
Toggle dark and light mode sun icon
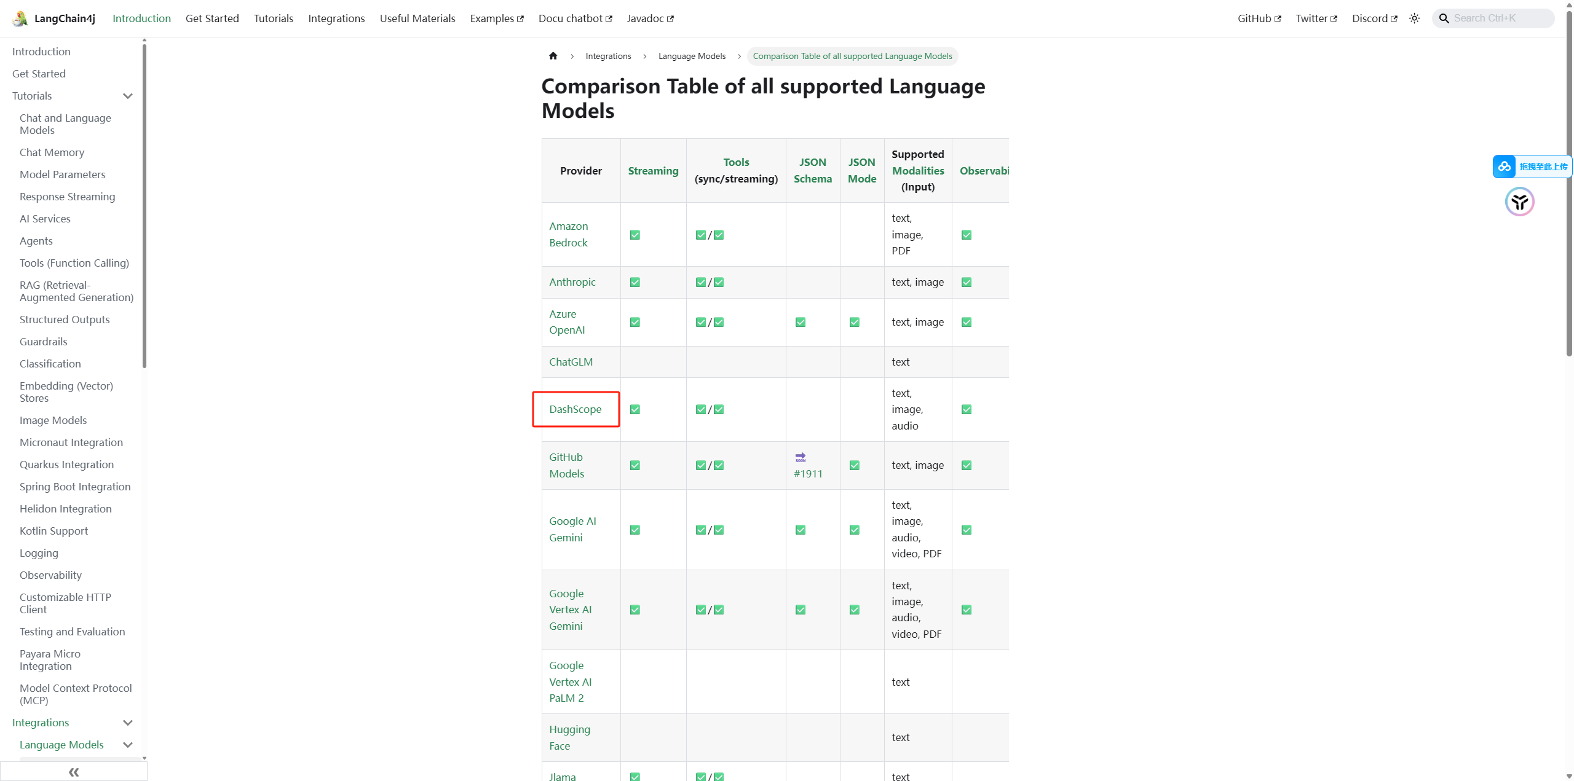point(1414,18)
